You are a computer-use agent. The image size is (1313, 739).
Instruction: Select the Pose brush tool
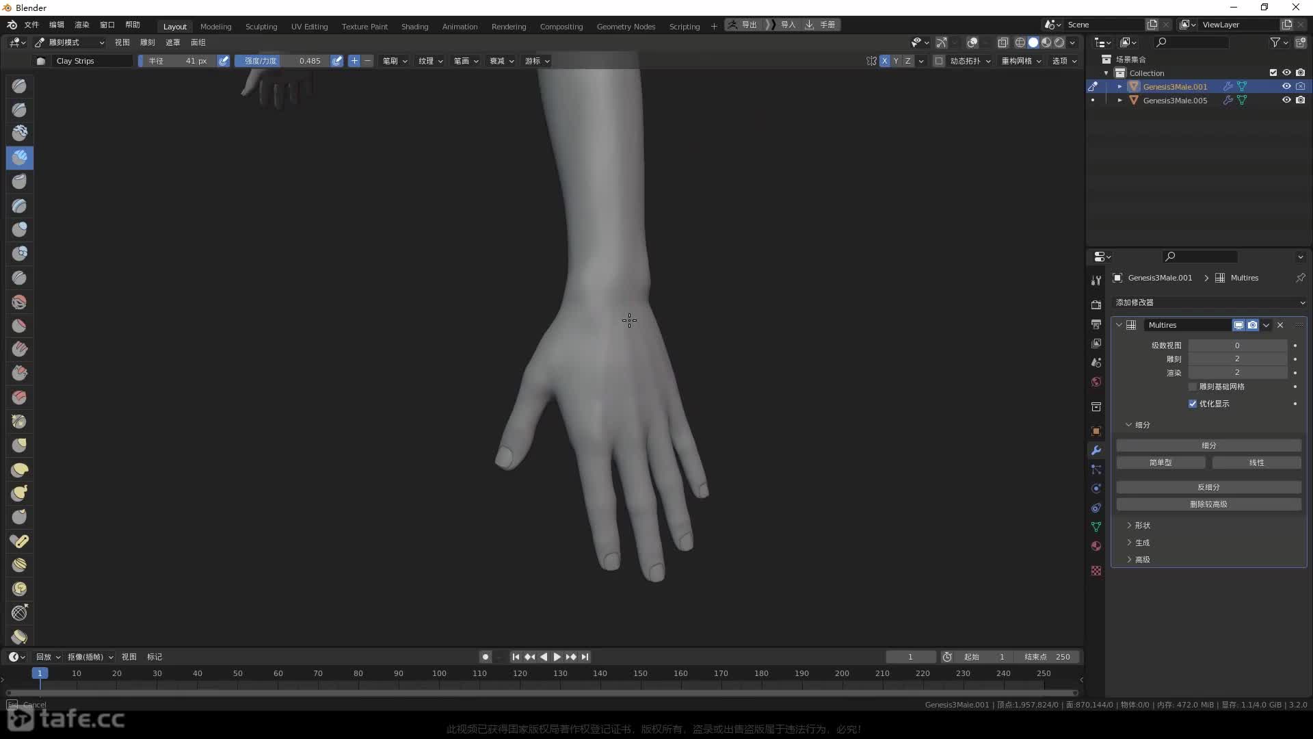(x=19, y=541)
